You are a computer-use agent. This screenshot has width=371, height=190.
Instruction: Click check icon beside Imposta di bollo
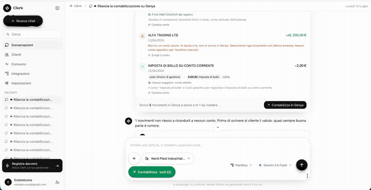[x=142, y=67]
